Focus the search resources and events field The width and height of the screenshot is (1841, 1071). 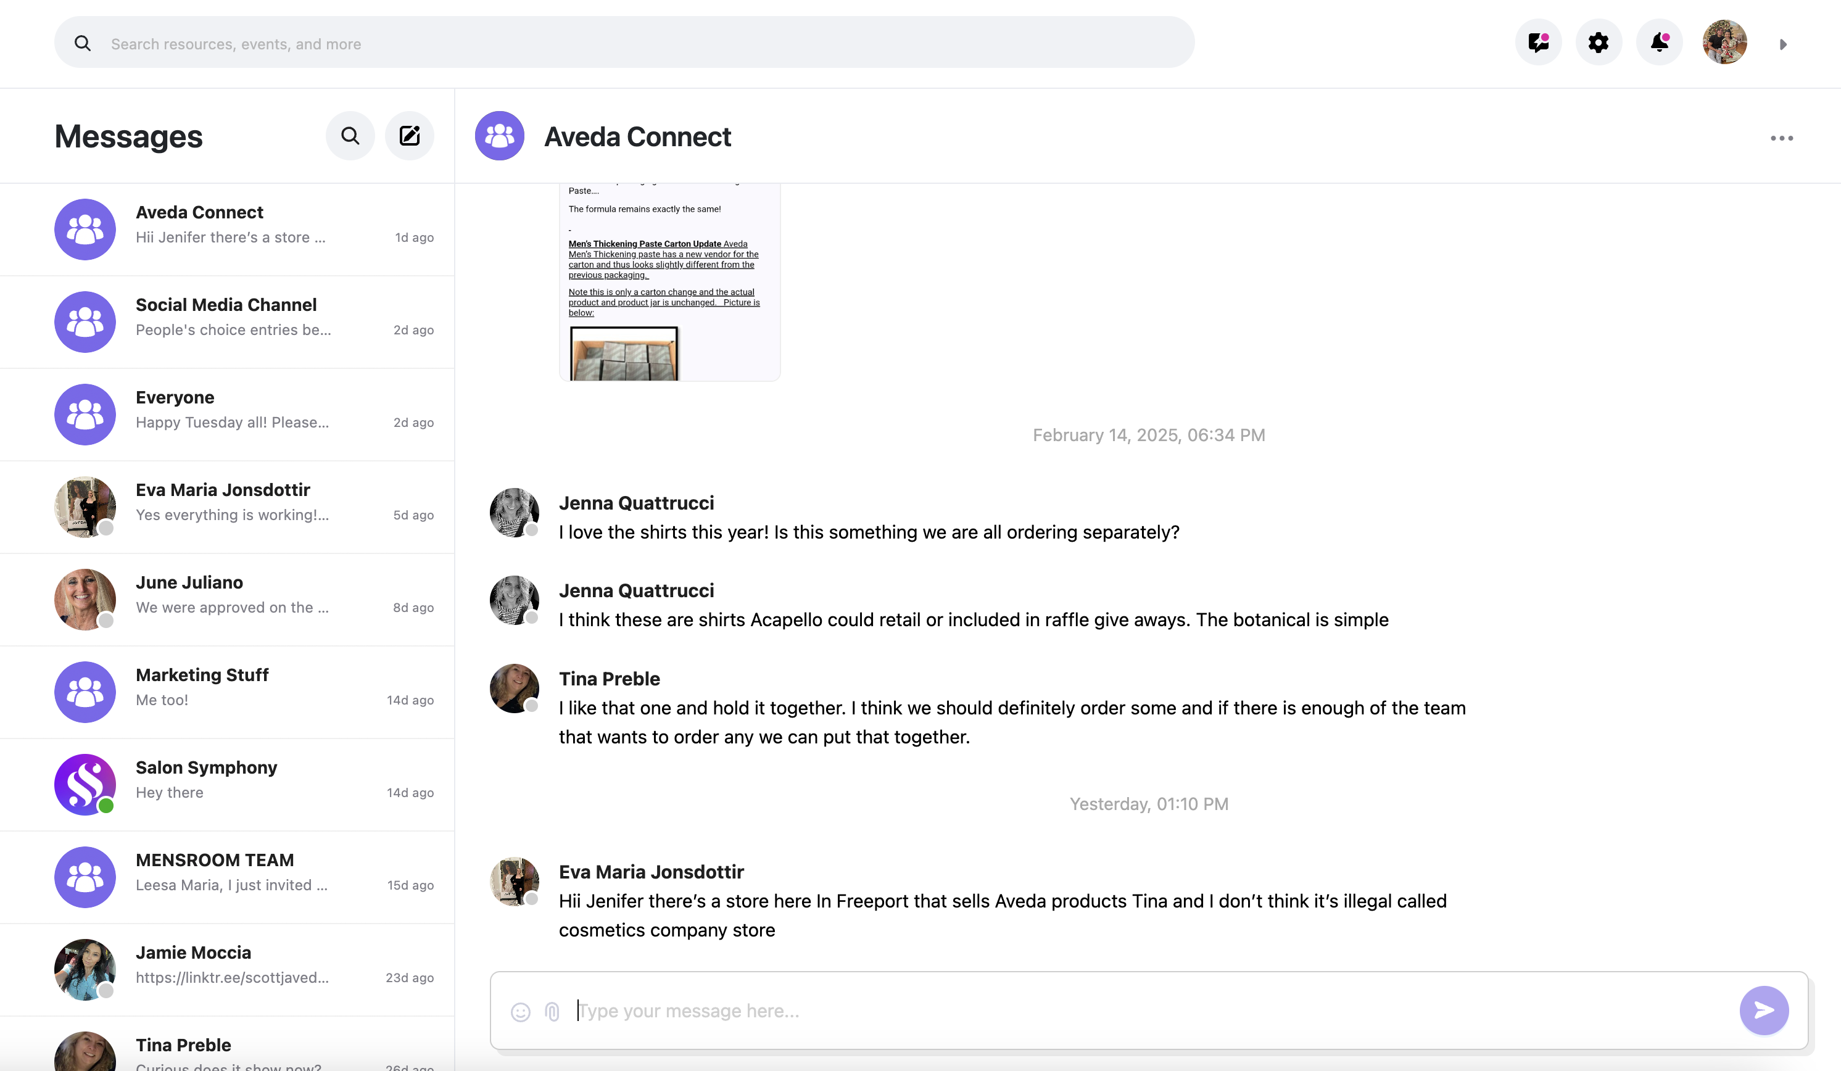pos(624,43)
